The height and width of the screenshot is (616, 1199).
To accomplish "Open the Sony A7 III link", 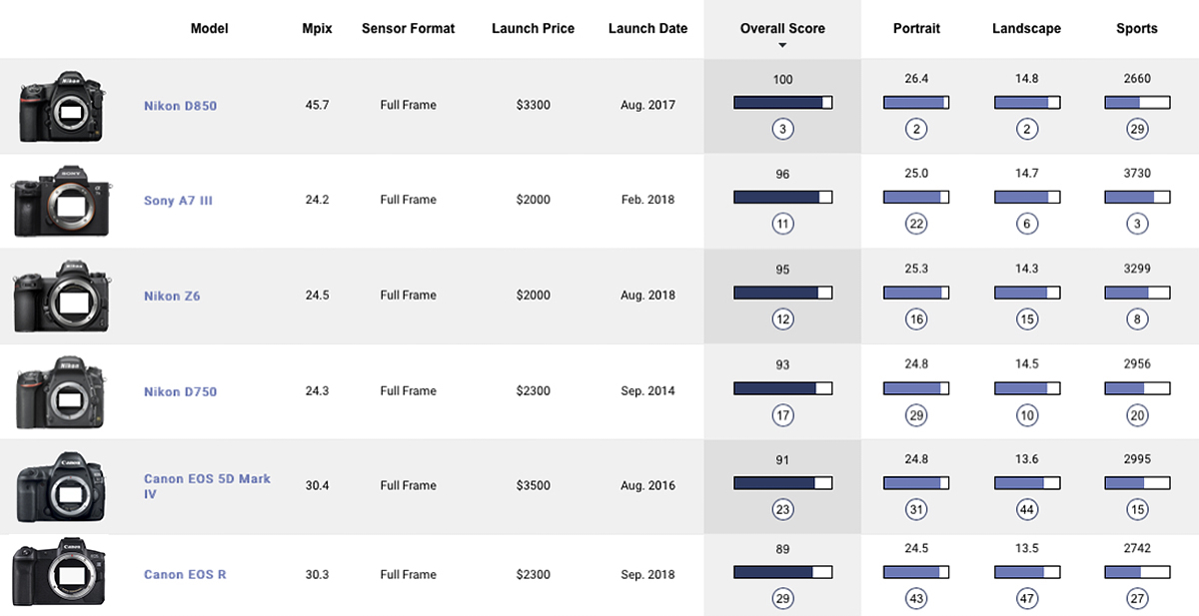I will 178,201.
